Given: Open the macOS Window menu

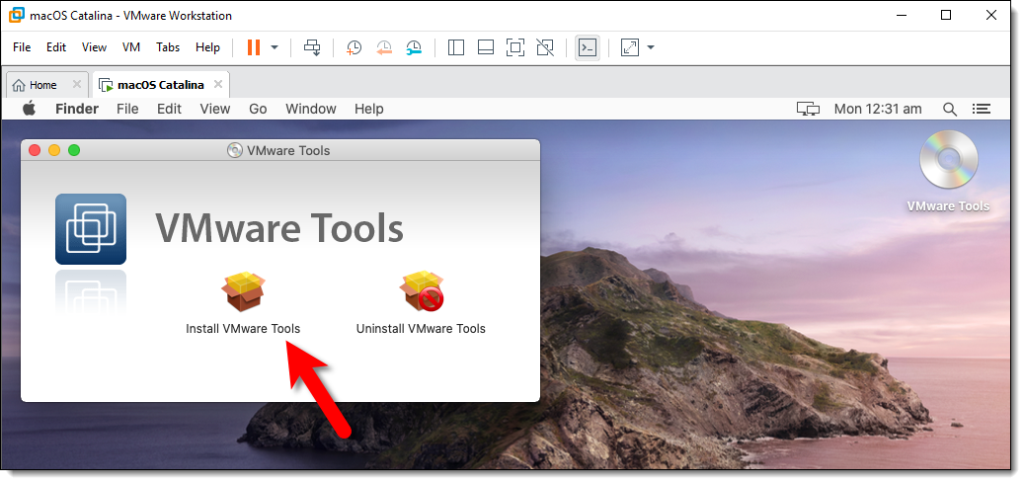Looking at the screenshot, I should (311, 109).
